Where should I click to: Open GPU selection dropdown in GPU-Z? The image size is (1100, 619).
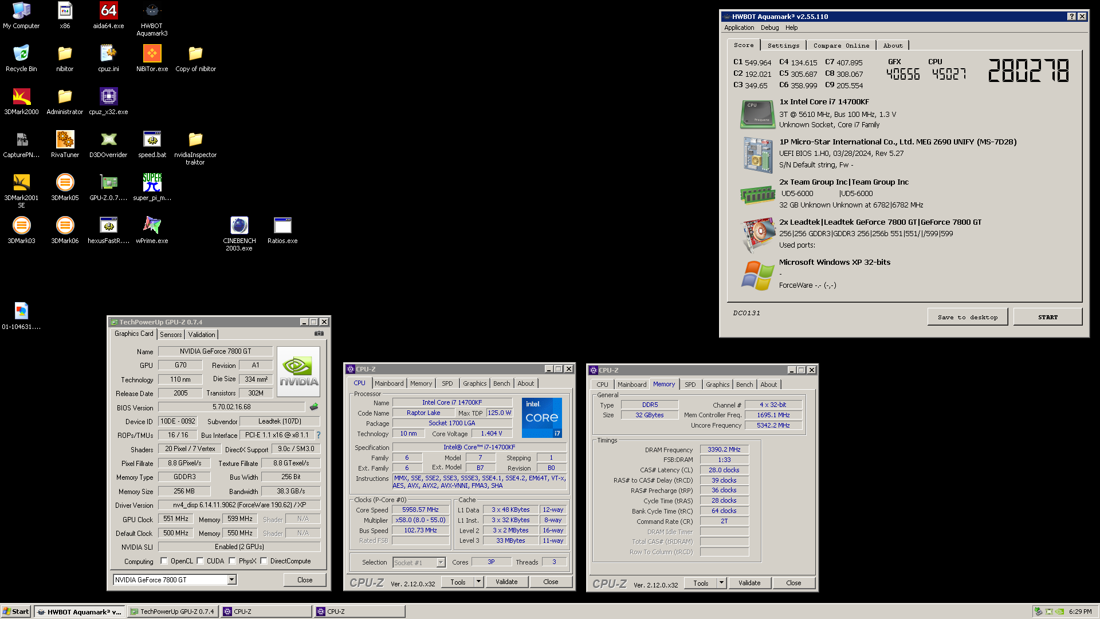[231, 580]
